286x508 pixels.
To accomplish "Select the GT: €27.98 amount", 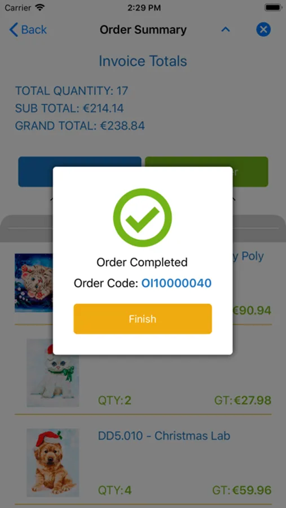I will tap(243, 400).
